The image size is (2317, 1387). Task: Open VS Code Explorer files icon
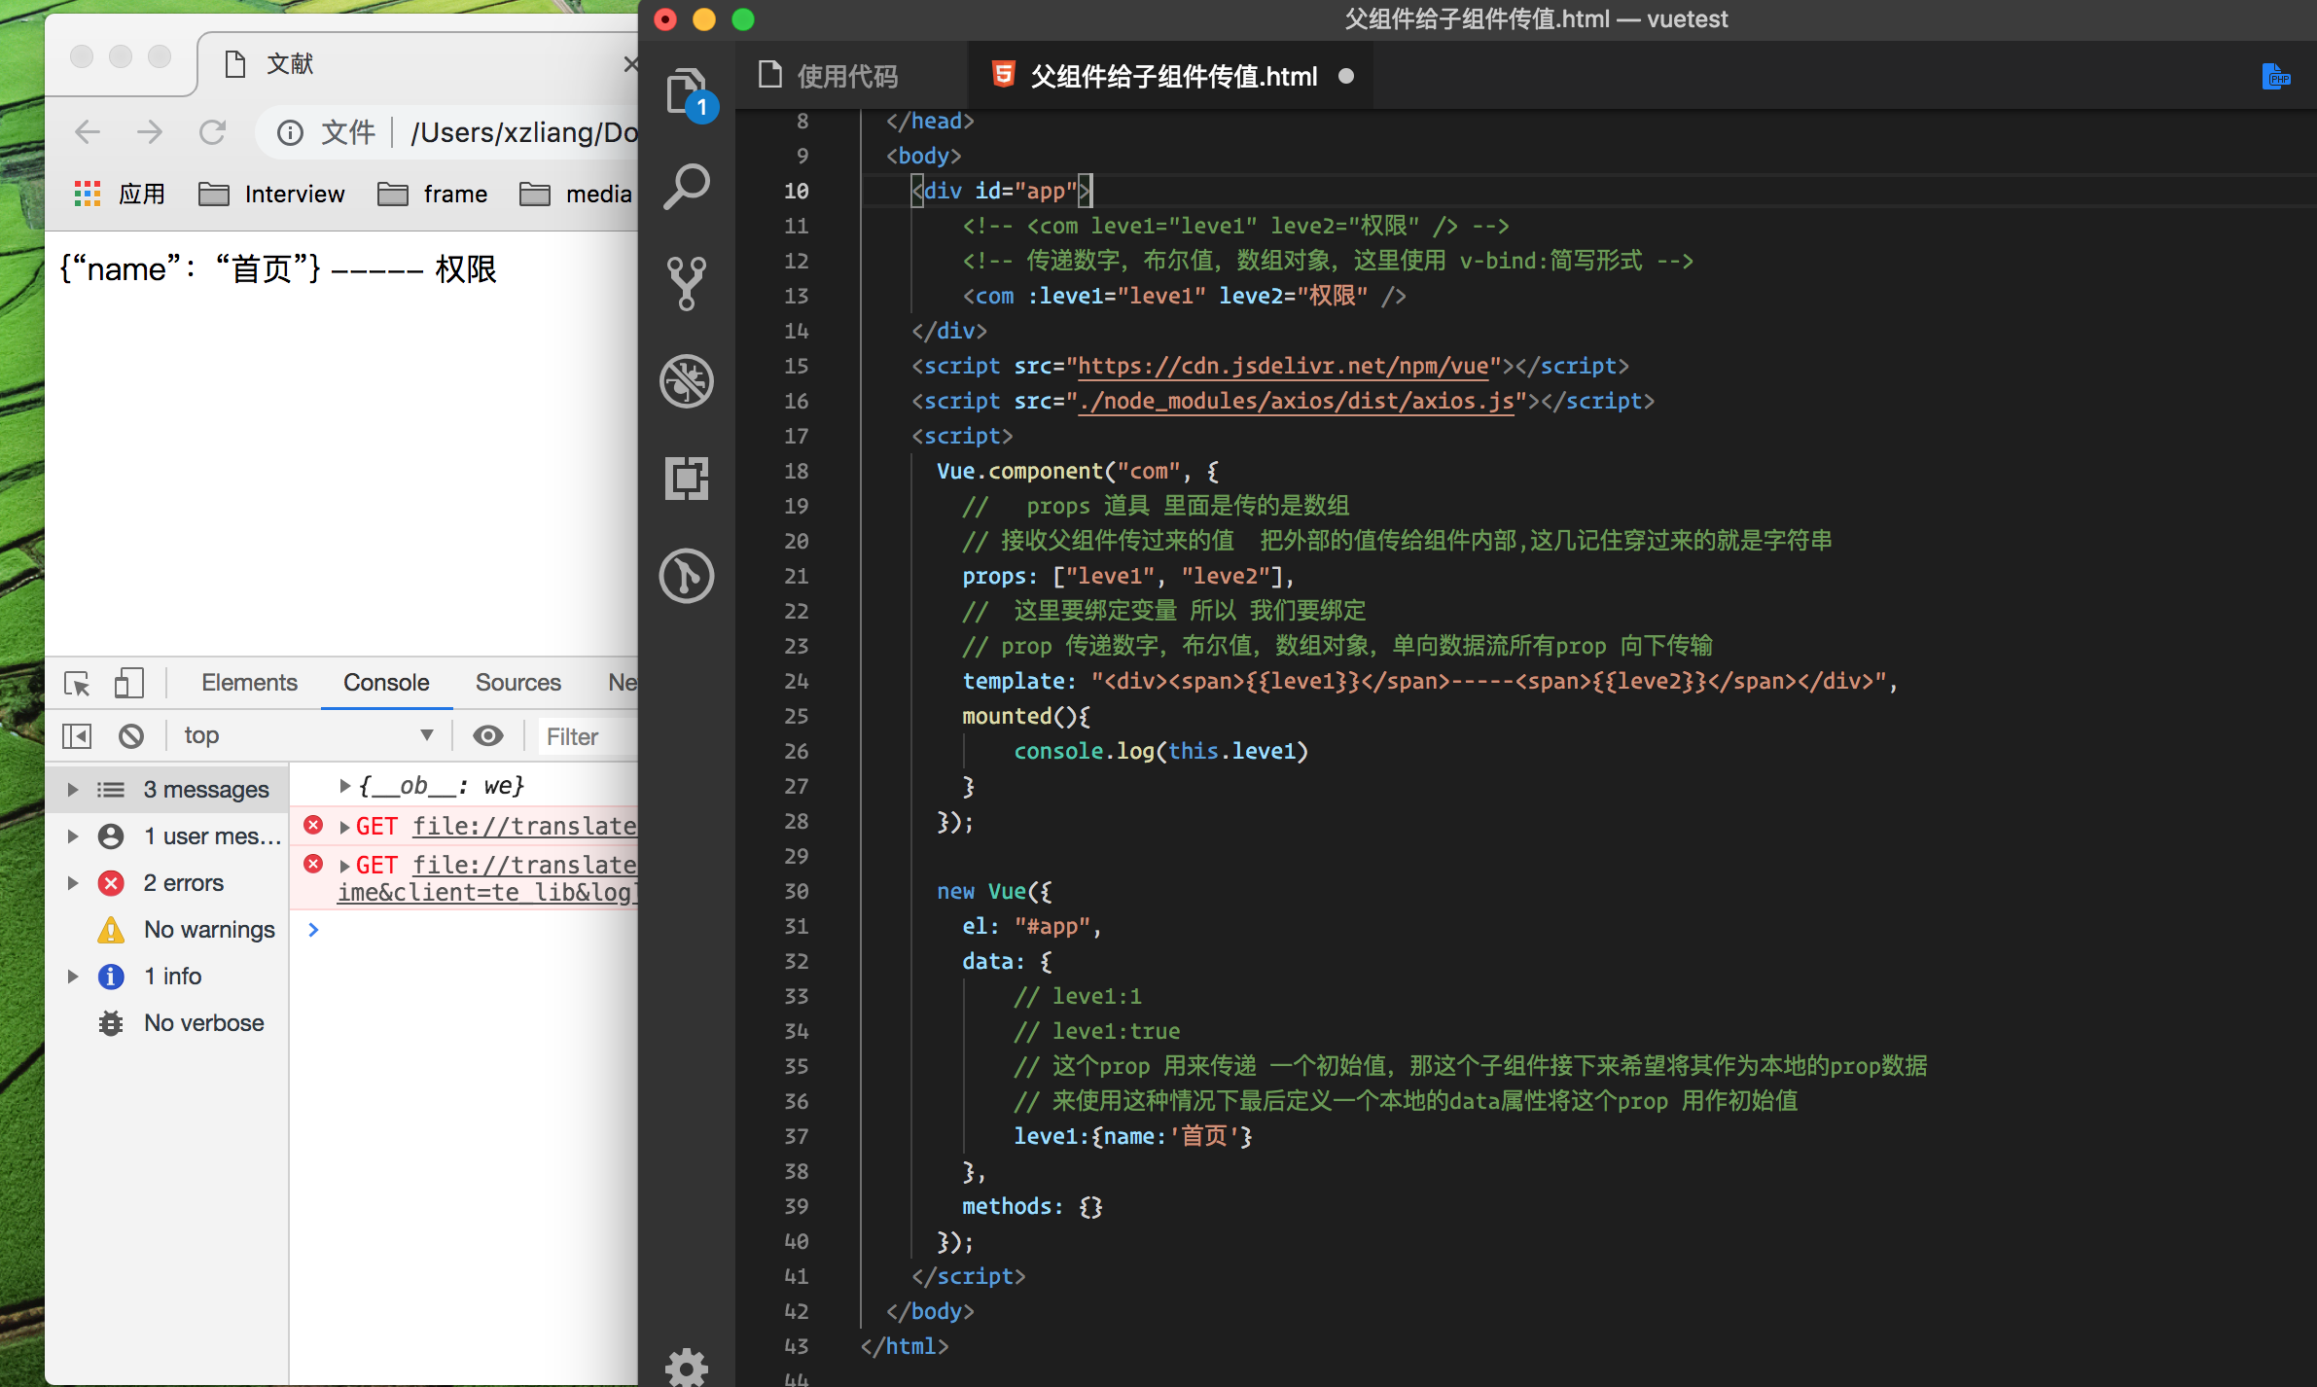pos(687,92)
